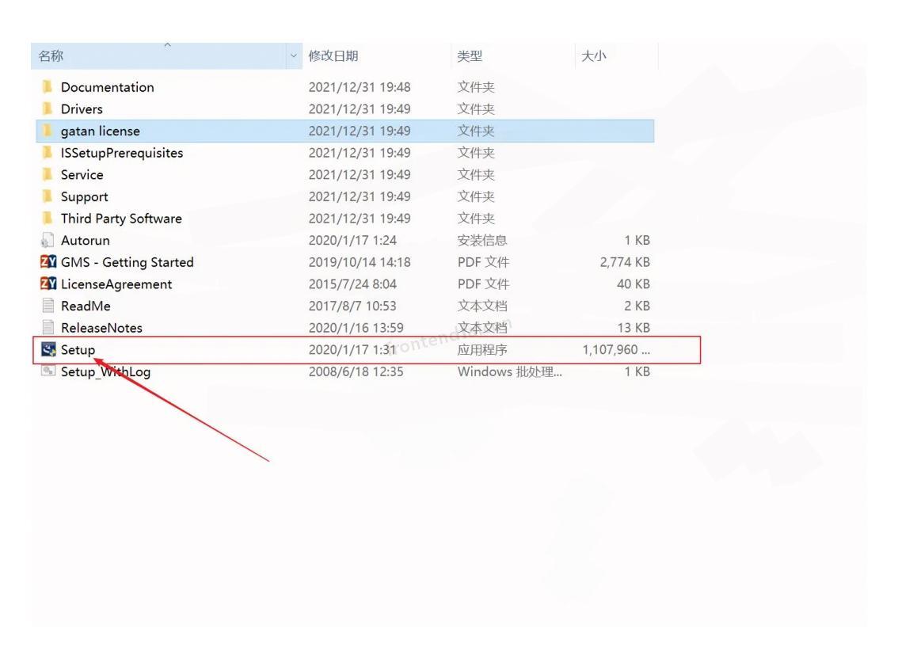Click the ReleaseNotes text file icon
898x670 pixels.
tap(48, 328)
